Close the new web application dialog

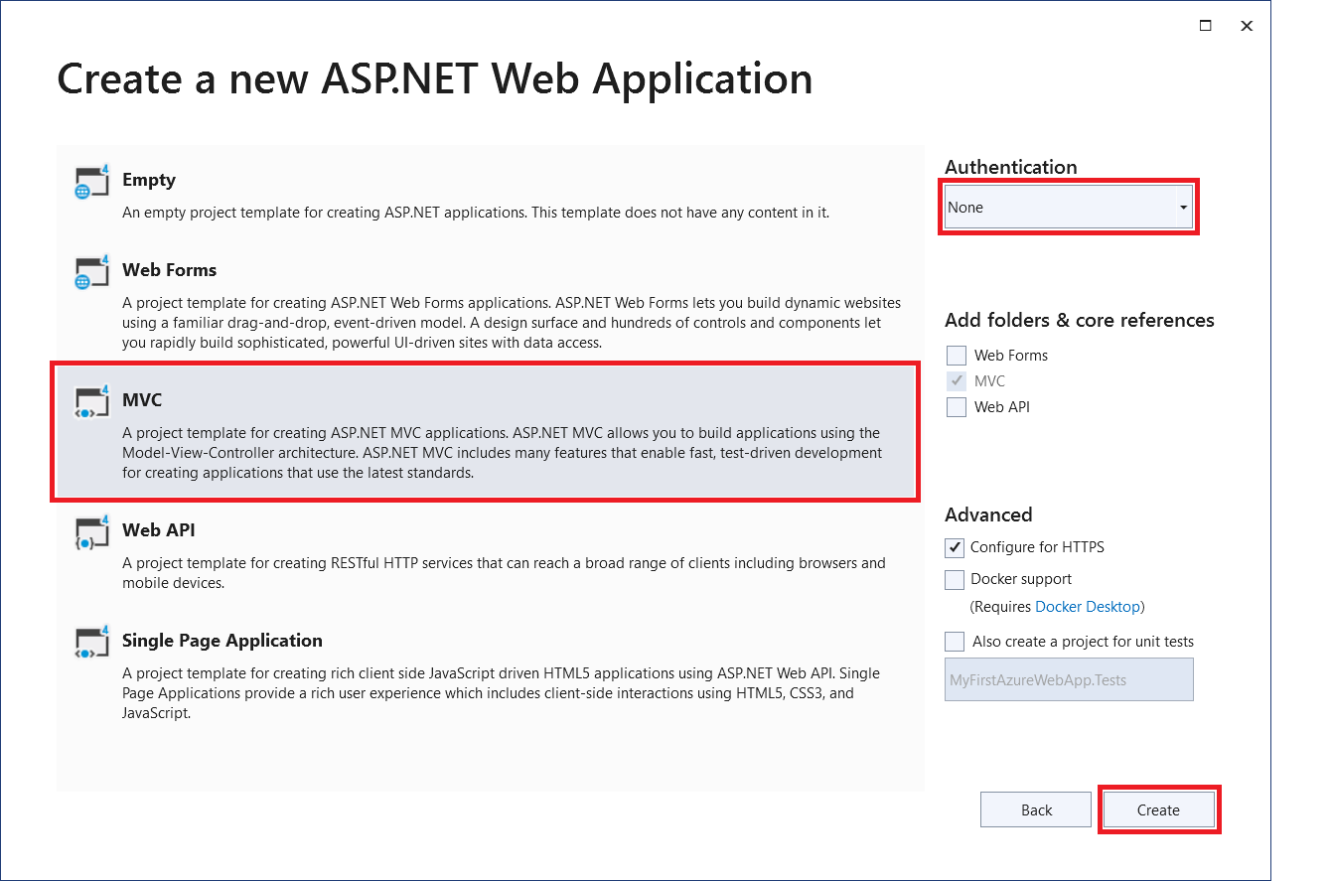click(x=1247, y=26)
